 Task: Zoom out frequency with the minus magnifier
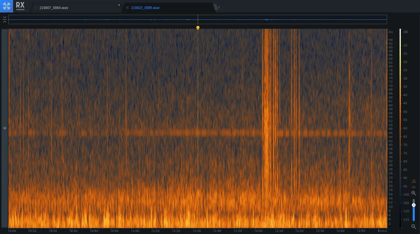coord(414,226)
